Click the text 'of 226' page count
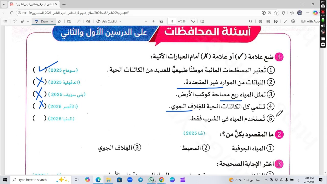This screenshot has height=184, width=327. [x=182, y=21]
